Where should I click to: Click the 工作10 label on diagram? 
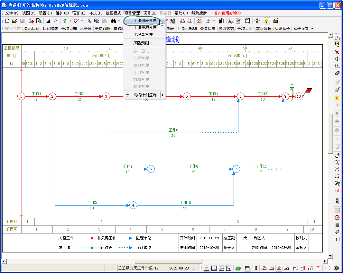(185, 203)
